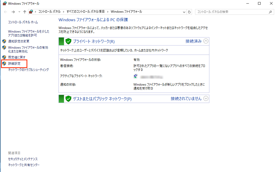This screenshot has height=172, width=277.
Task: Select Windows ファイアウォール breadcrumb
Action: (x=126, y=12)
